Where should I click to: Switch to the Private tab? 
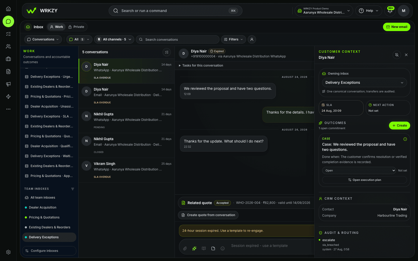pyautogui.click(x=76, y=27)
